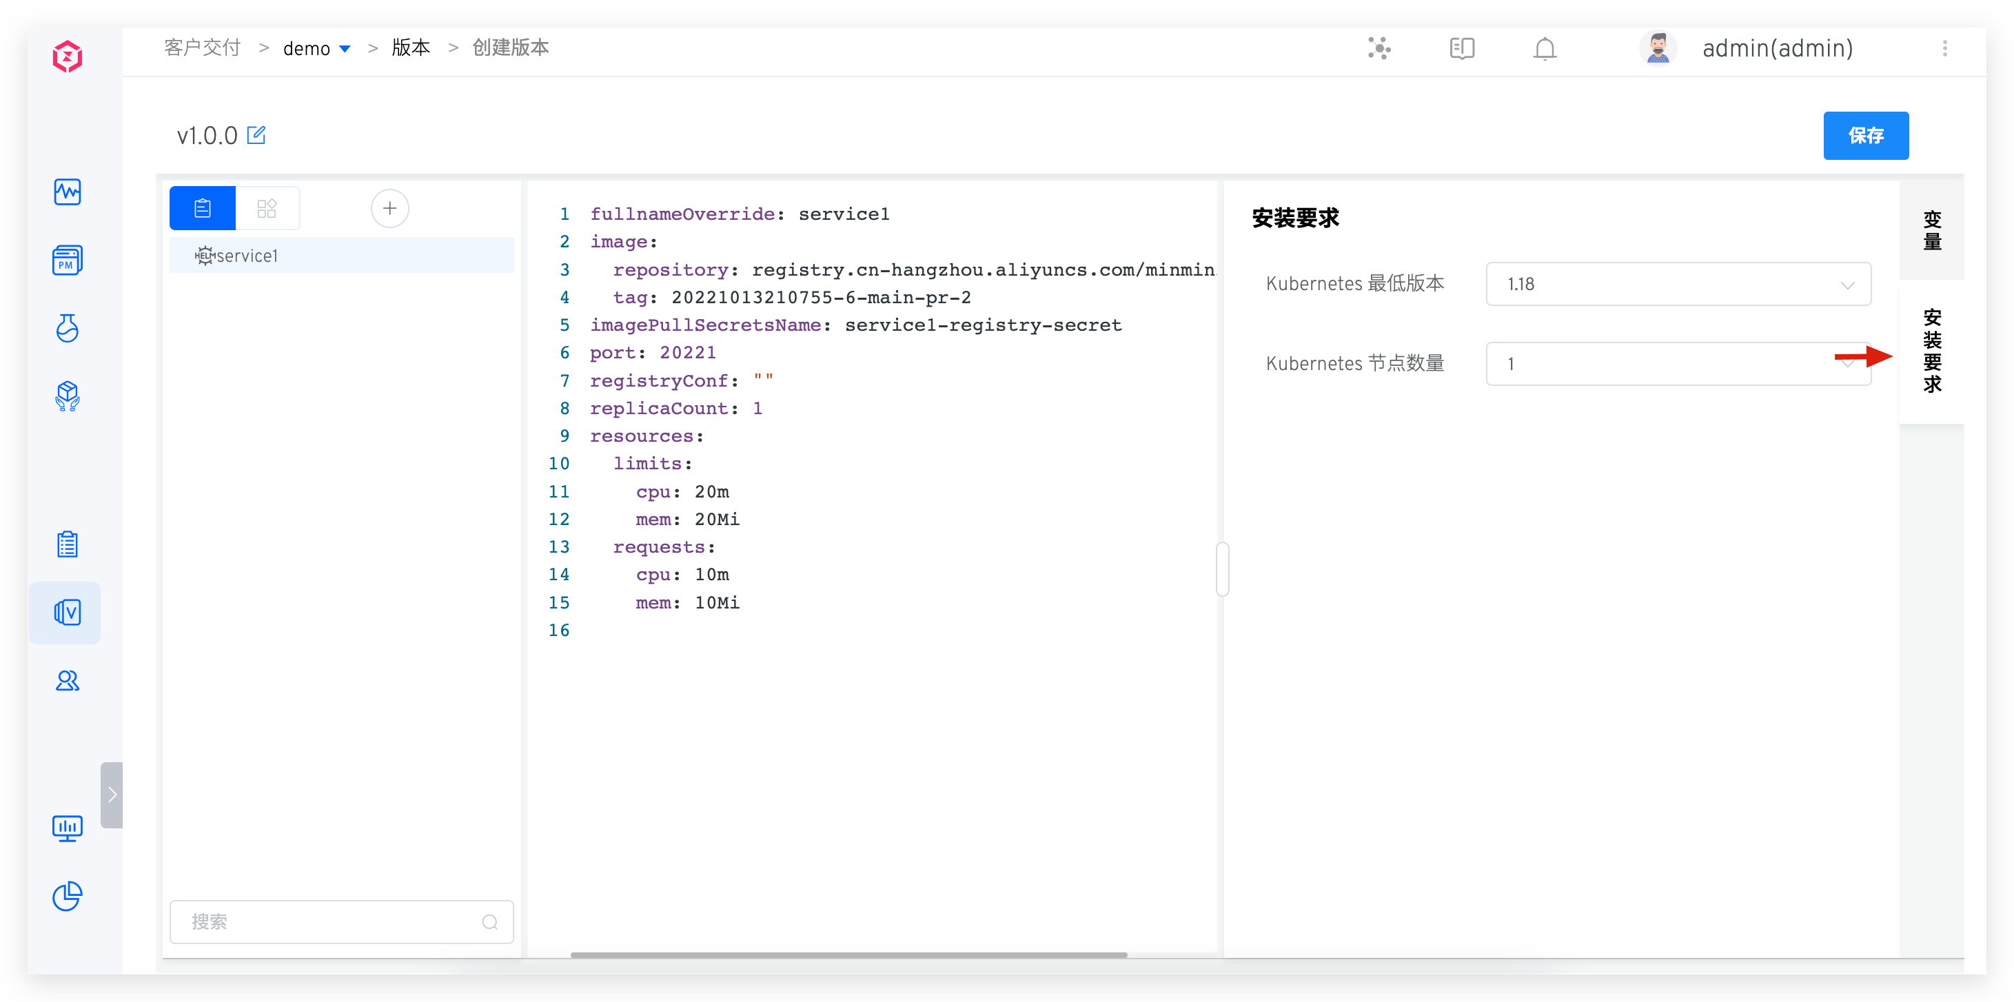Open the notification bell
The image size is (2014, 1002).
(1544, 48)
